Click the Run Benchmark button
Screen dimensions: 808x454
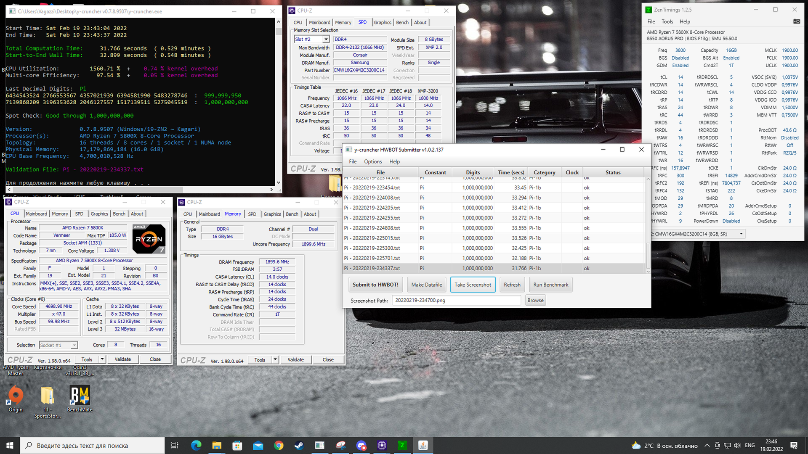(x=550, y=285)
